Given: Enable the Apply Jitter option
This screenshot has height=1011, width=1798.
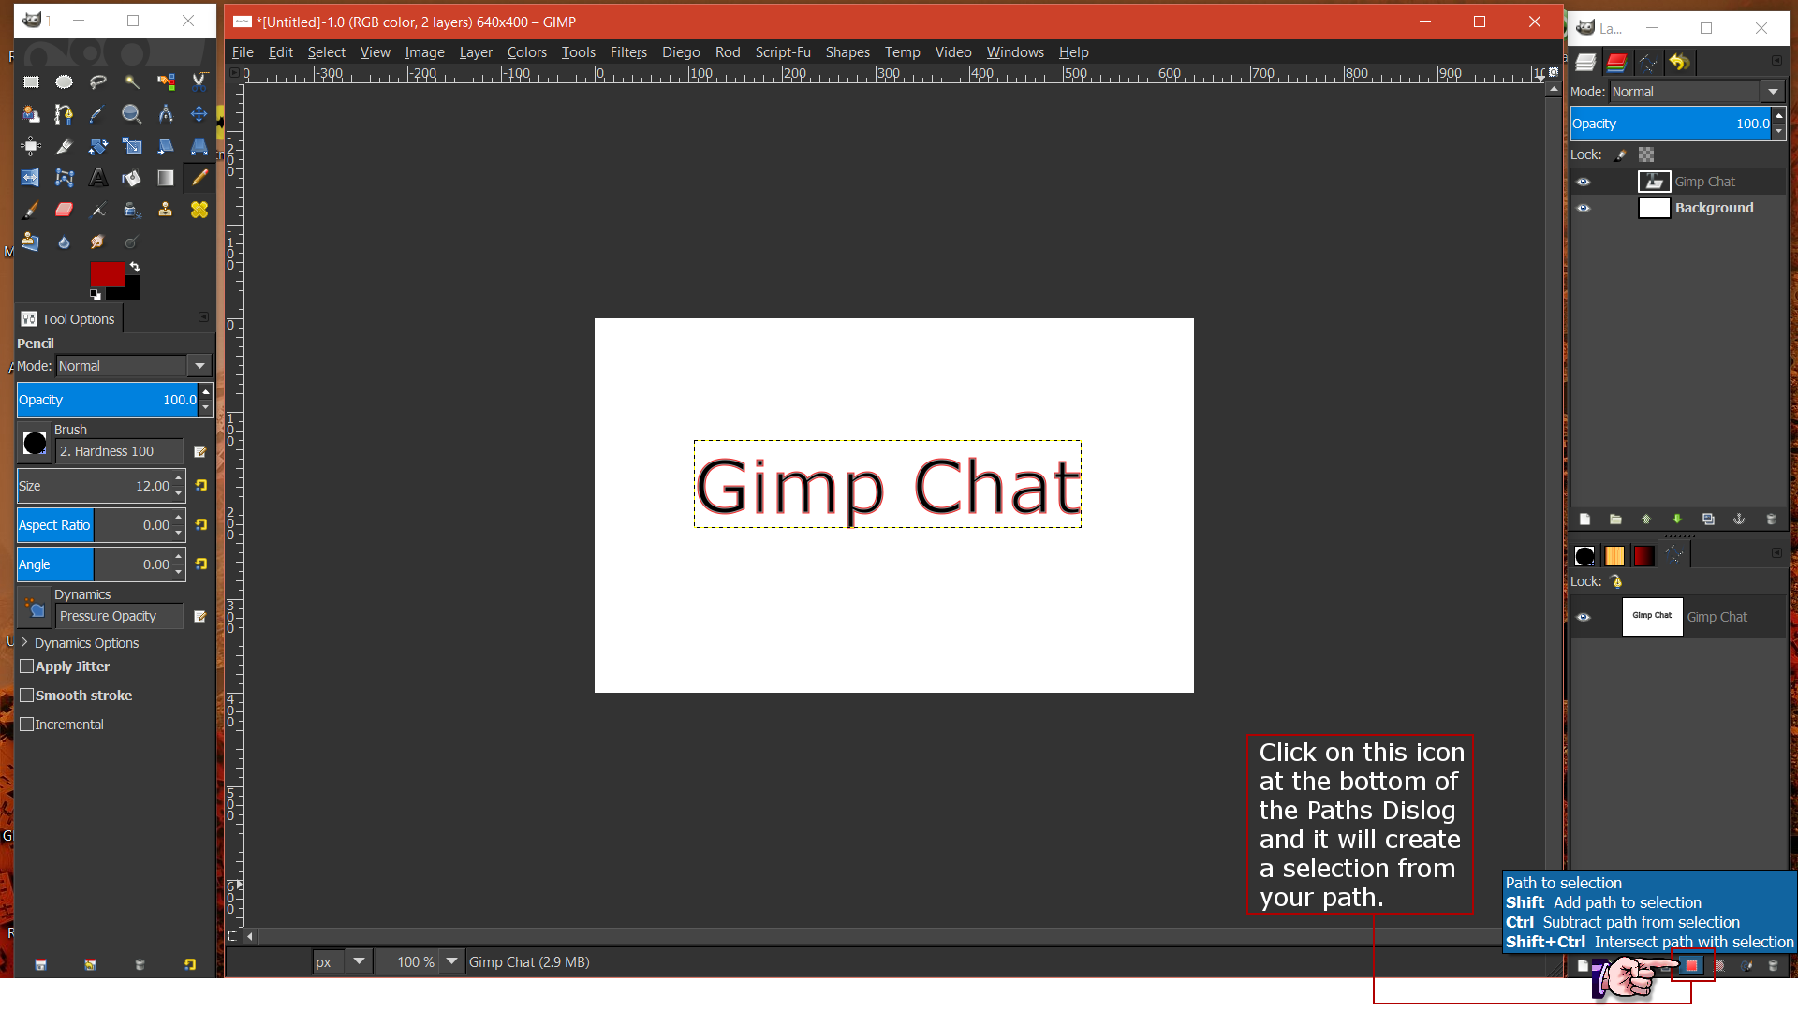Looking at the screenshot, I should (28, 667).
